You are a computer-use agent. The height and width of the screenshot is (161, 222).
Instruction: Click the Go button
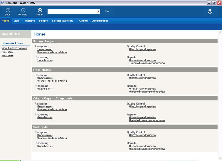pyautogui.click(x=107, y=11)
